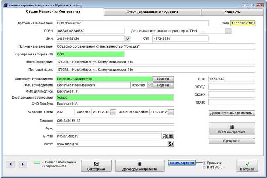Viewport: 267px width, 178px height.
Task: Select the green Орг.-правовая форма ЮЛ field
Action: [90, 54]
